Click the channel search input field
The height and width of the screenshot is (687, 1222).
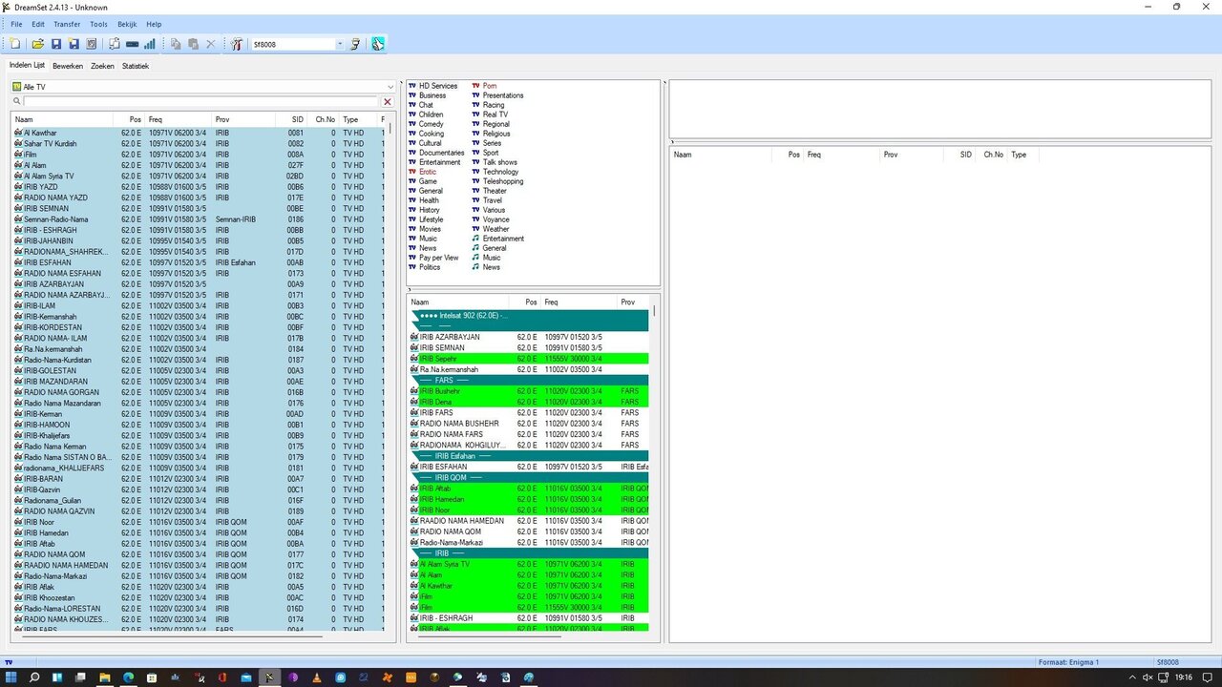point(200,101)
